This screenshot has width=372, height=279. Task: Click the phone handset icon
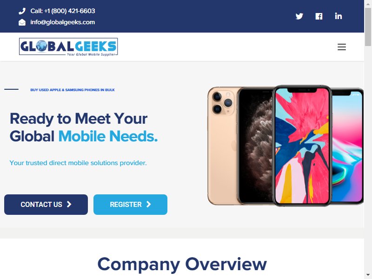22,11
